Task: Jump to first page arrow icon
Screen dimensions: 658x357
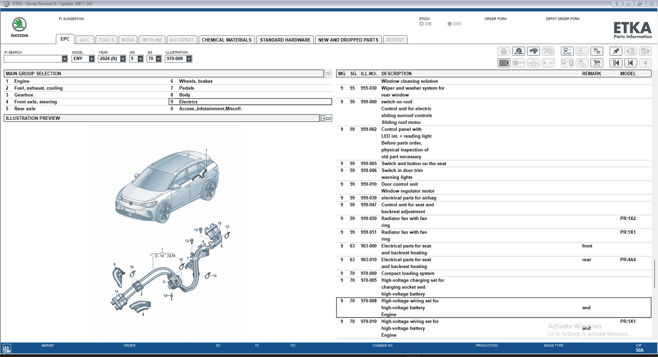Action: 616,63
